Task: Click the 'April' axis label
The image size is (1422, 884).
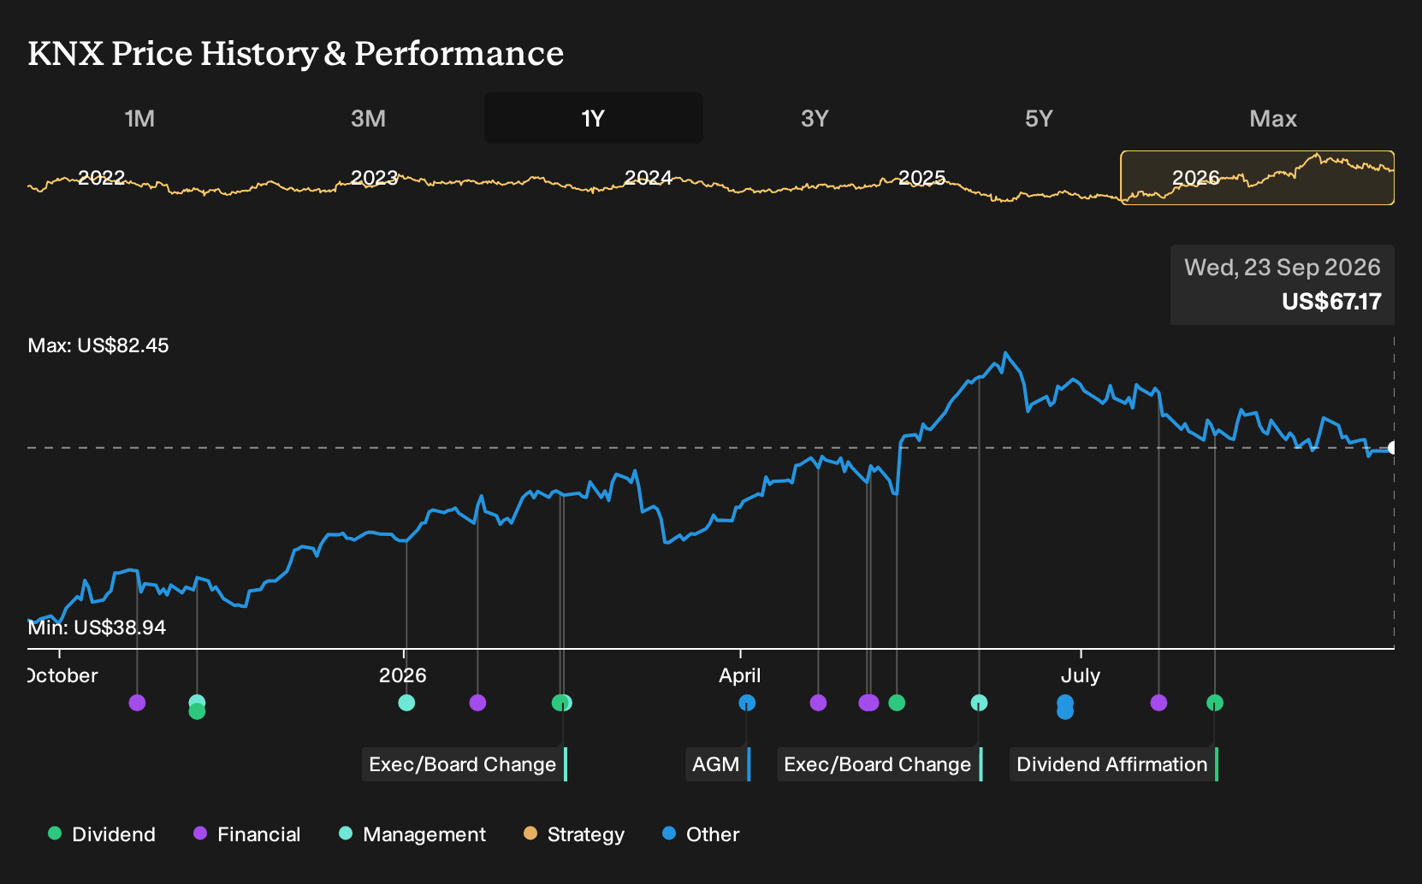Action: coord(740,675)
